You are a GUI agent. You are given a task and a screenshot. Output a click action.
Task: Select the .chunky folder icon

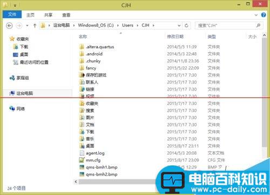82,61
